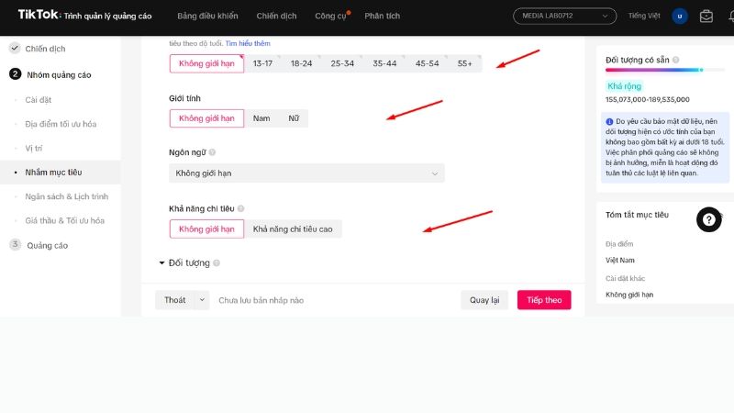Collapse the Đối tượng section
734x413 pixels.
(x=162, y=262)
